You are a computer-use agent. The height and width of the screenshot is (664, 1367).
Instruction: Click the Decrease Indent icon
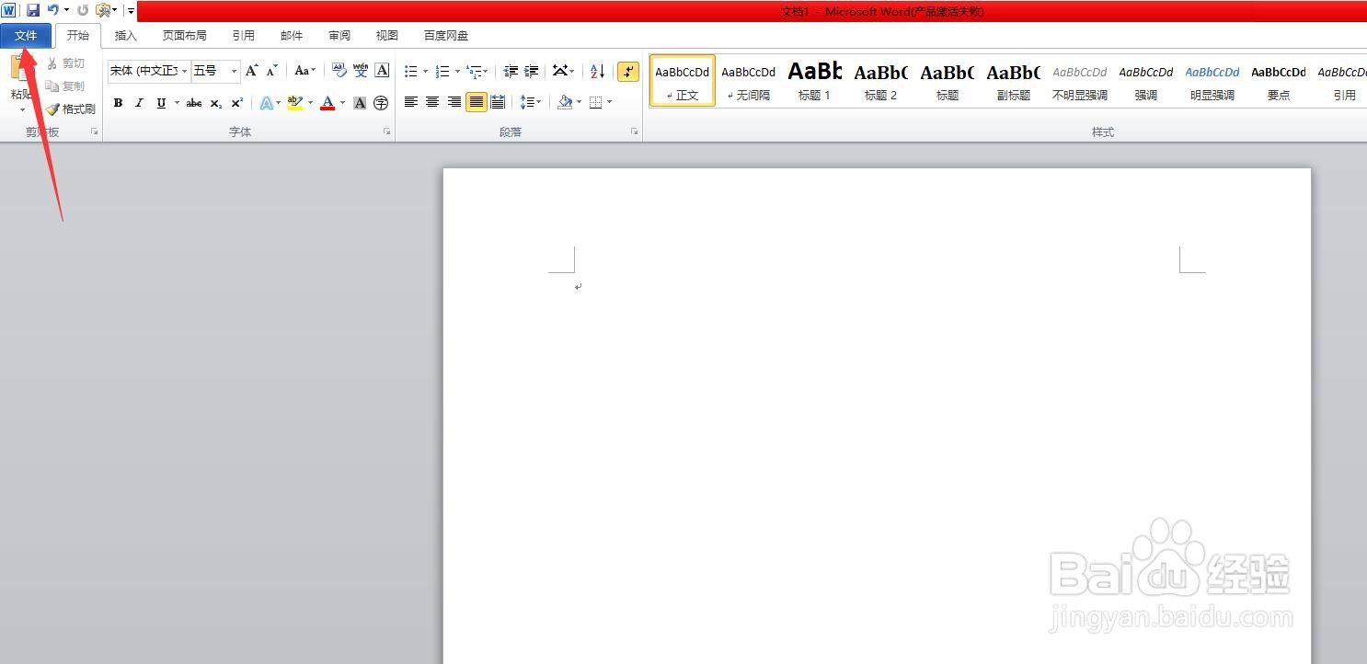coord(511,71)
